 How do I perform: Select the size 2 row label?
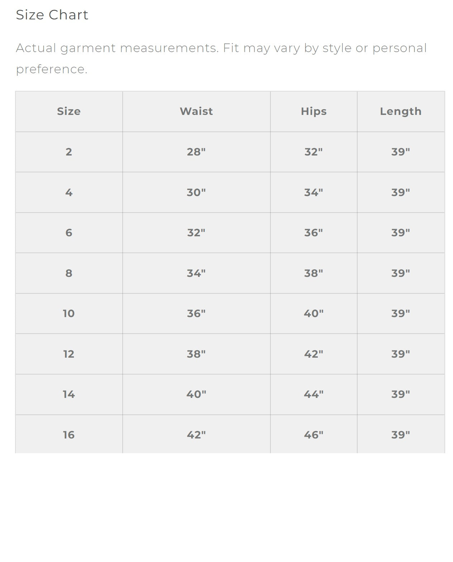(x=69, y=152)
